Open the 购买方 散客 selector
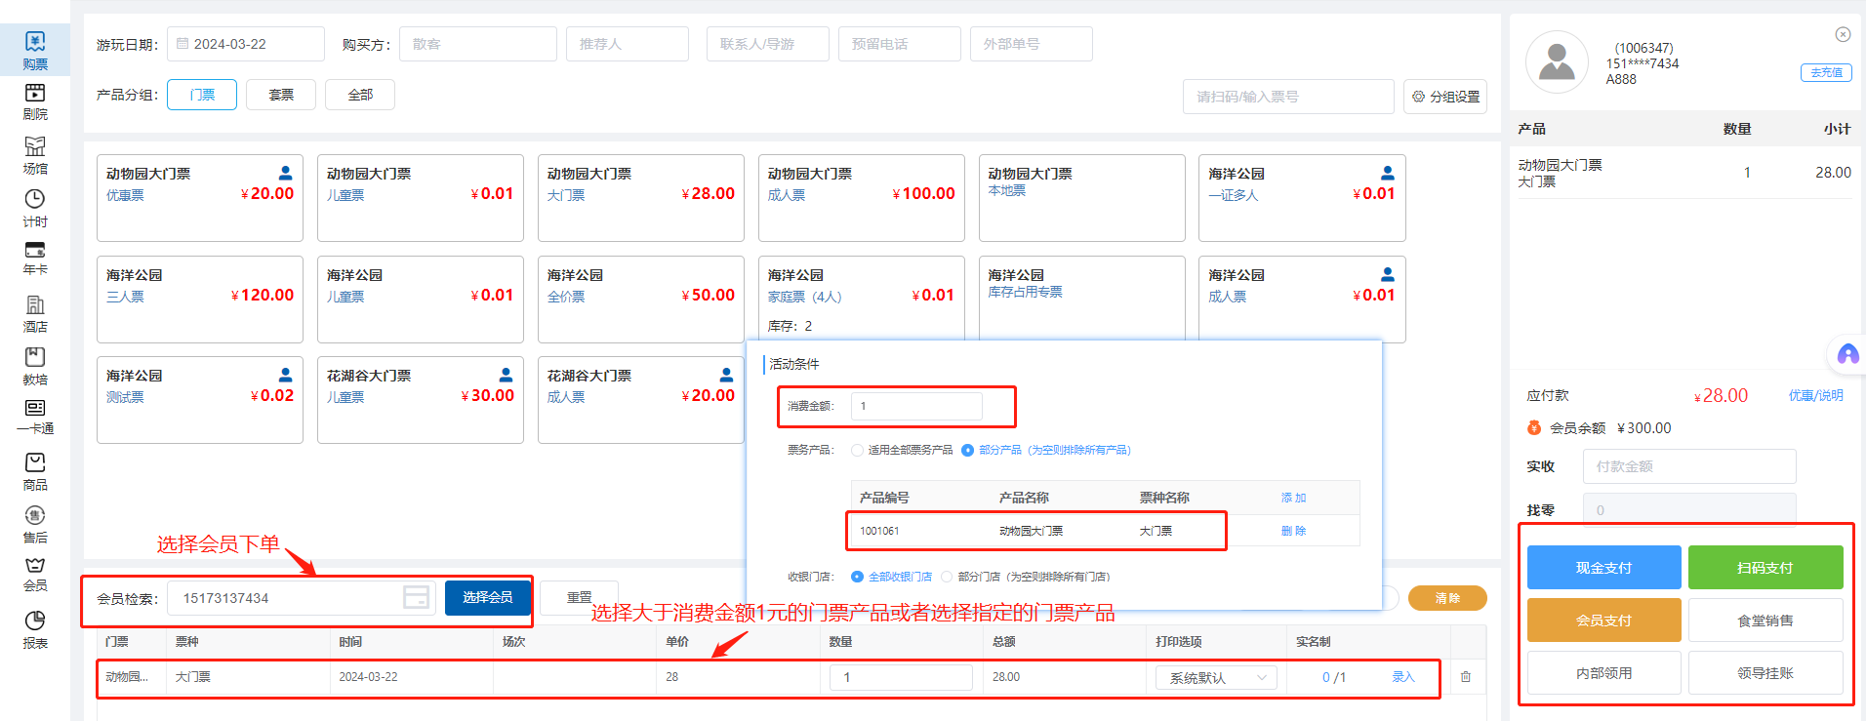1866x721 pixels. click(x=477, y=44)
